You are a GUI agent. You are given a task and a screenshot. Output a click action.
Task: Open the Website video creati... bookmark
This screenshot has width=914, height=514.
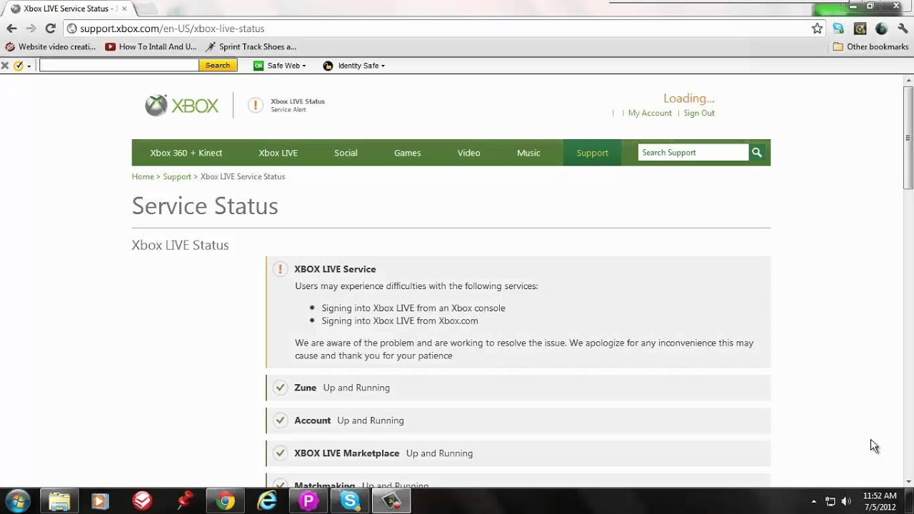click(x=50, y=46)
